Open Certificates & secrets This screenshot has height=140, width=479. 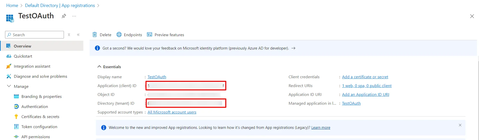pos(40,117)
